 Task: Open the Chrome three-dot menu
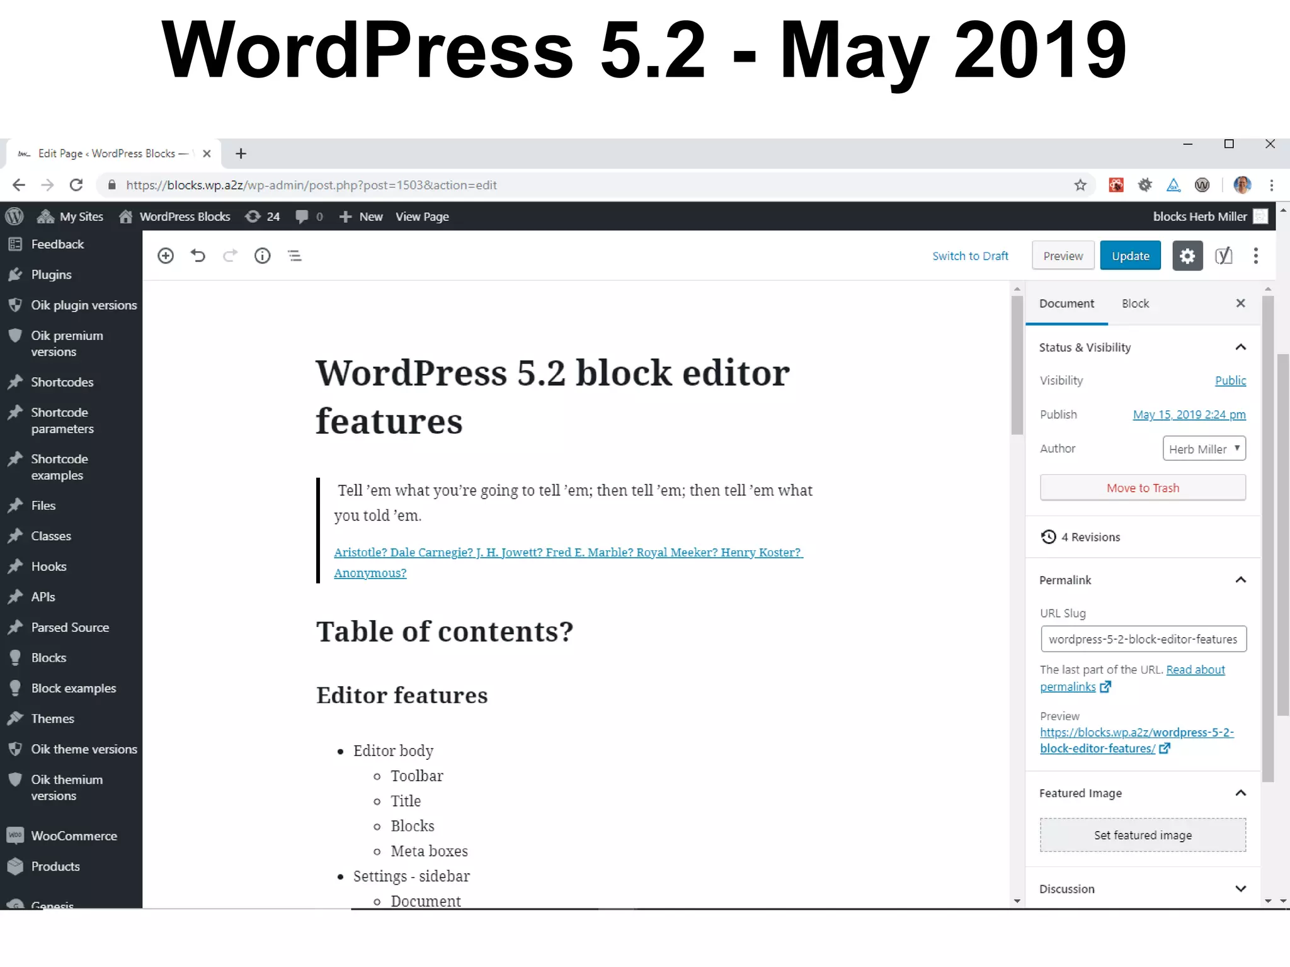(x=1272, y=185)
